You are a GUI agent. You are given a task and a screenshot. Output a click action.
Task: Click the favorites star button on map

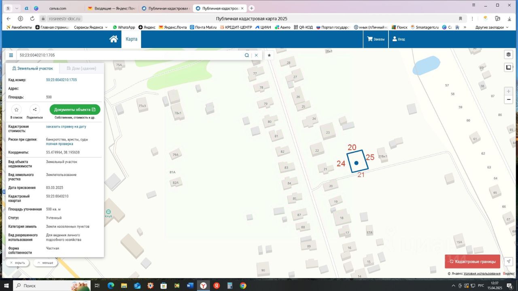pos(269,55)
